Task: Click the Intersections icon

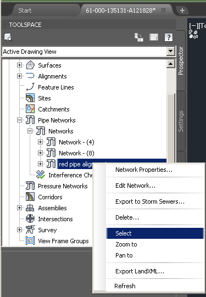Action: click(x=30, y=219)
